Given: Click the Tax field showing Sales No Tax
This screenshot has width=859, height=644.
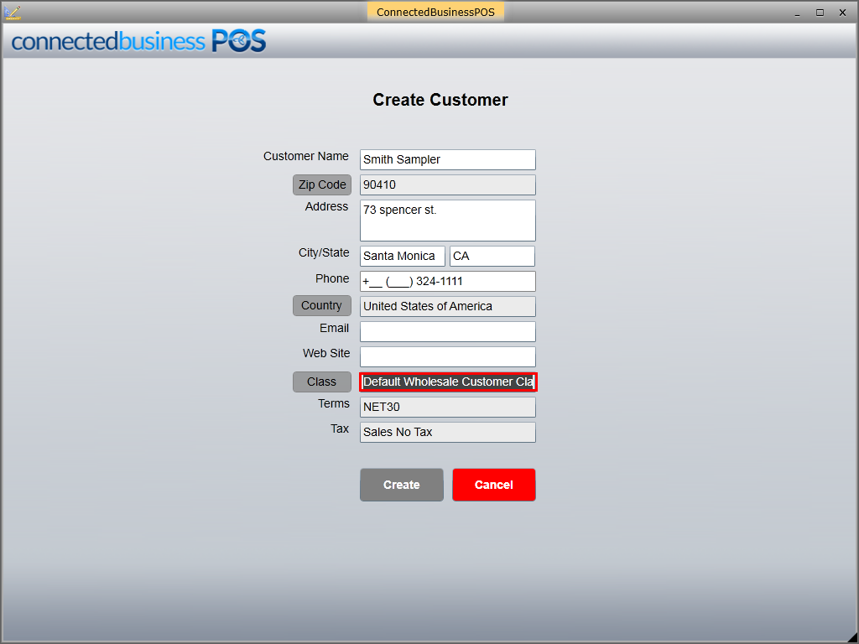Looking at the screenshot, I should [x=448, y=432].
